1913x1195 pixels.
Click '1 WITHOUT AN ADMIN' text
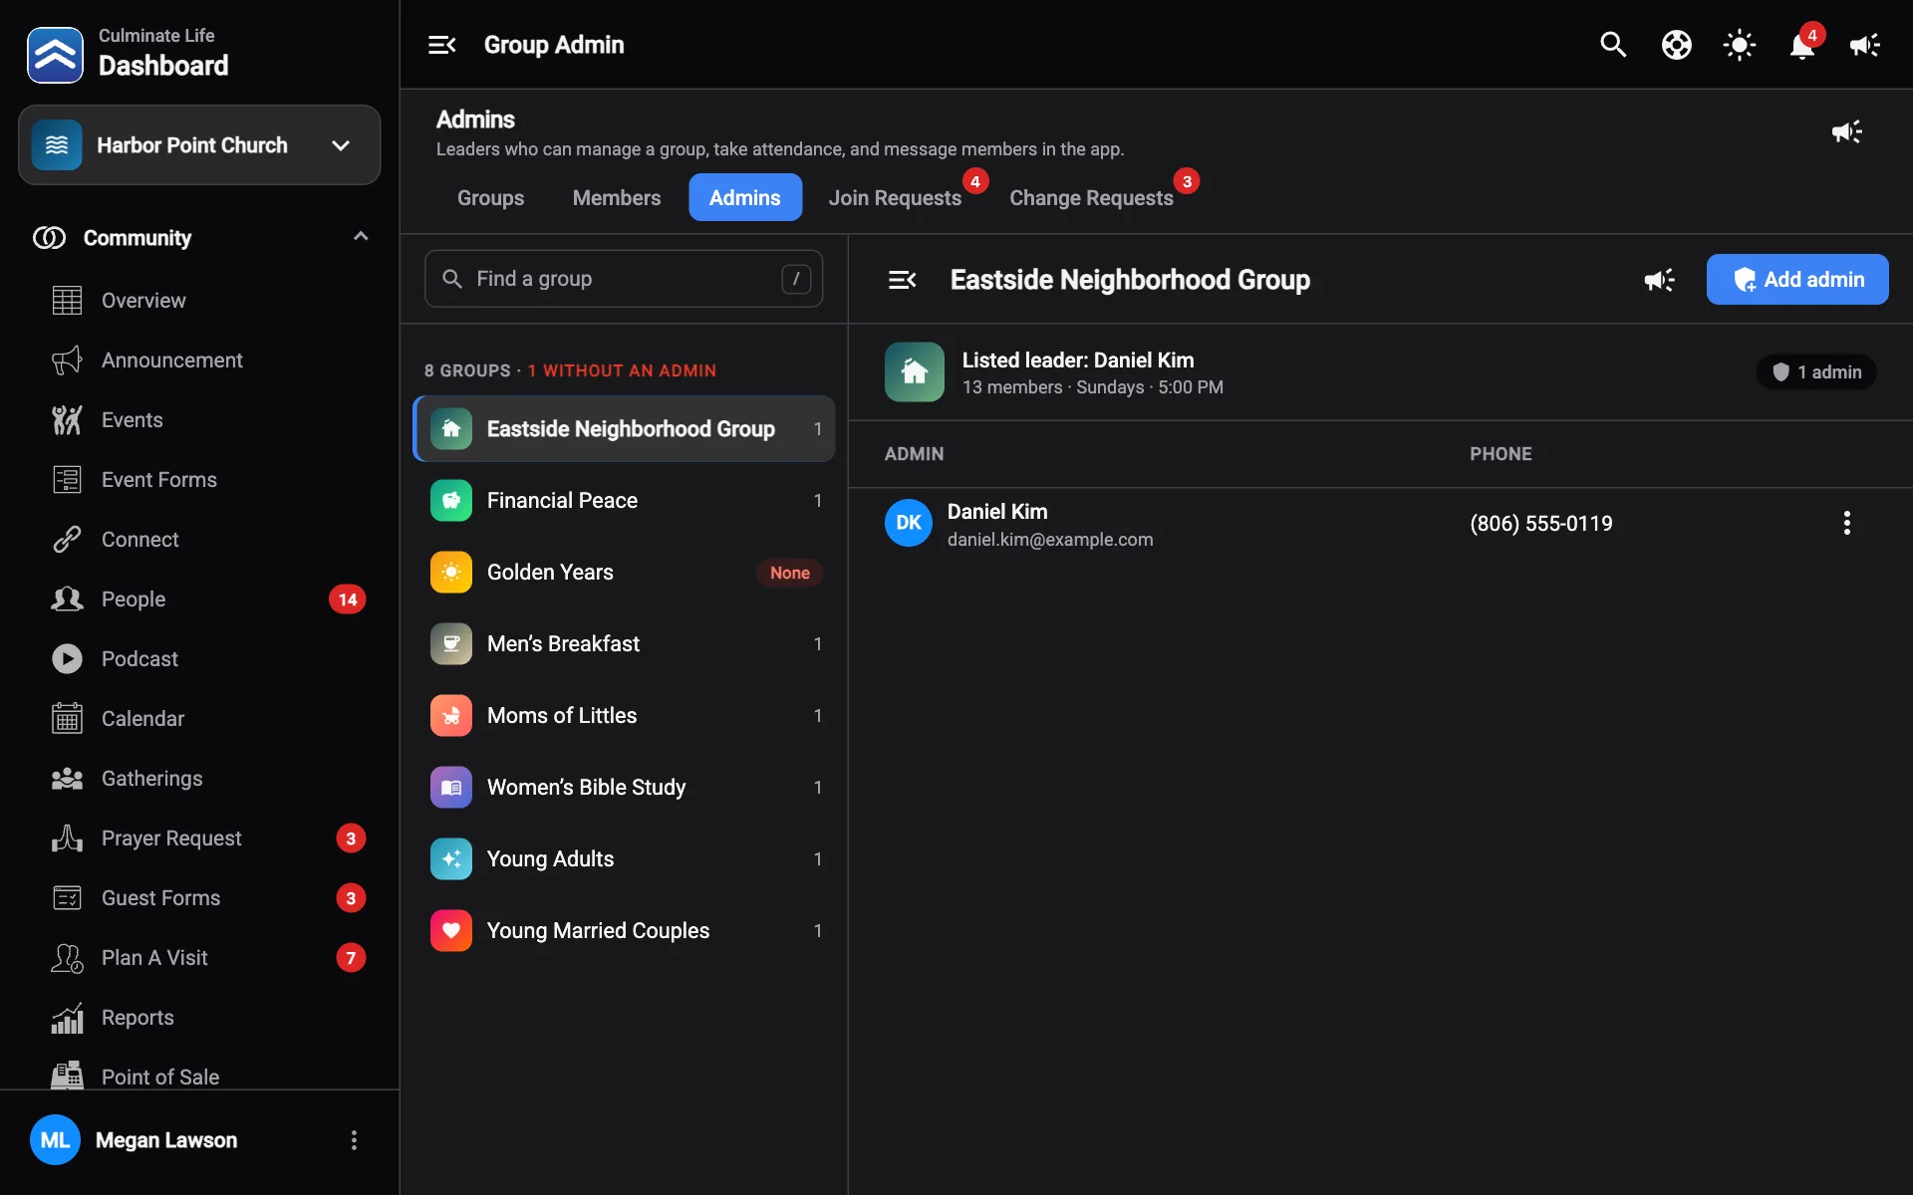tap(622, 370)
